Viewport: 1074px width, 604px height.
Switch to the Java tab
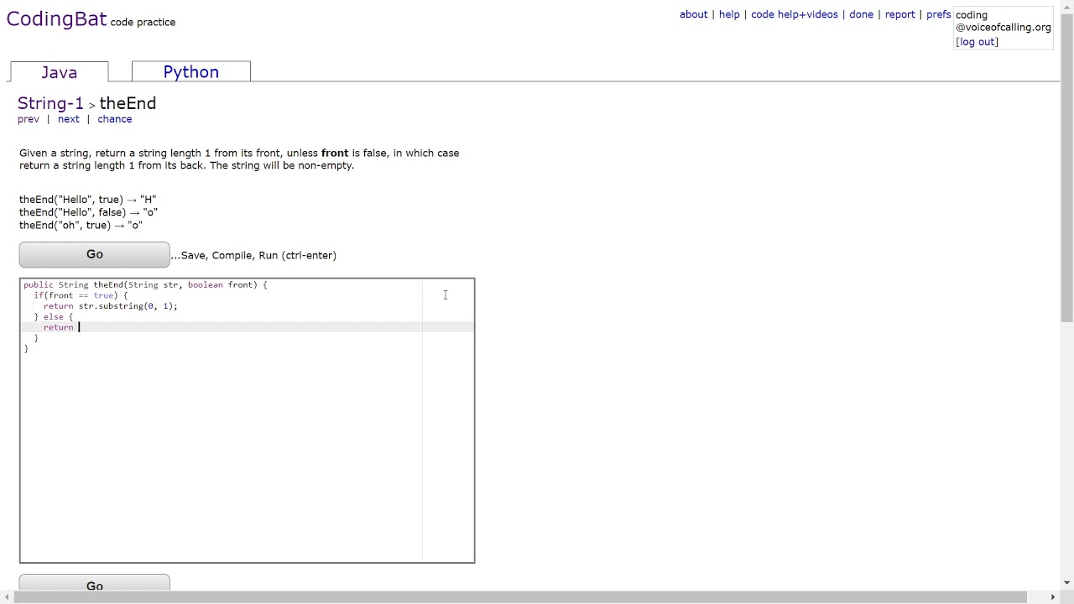click(59, 72)
